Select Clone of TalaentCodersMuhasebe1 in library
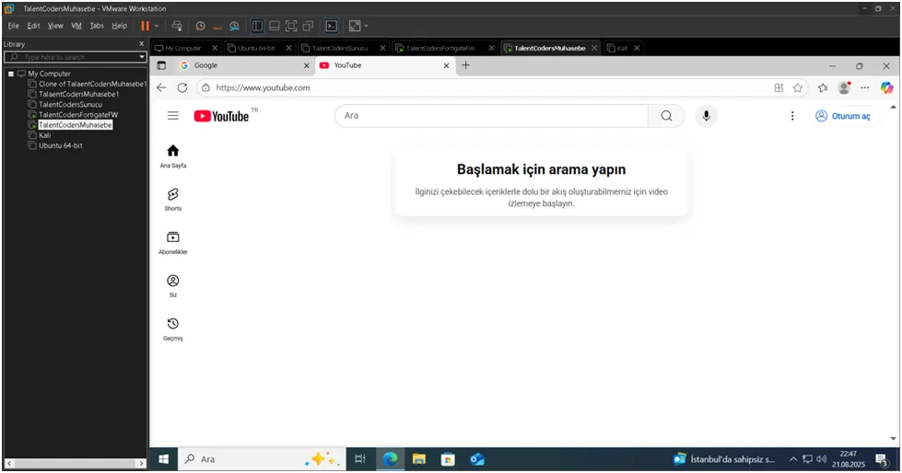The height and width of the screenshot is (473, 902). tap(93, 84)
